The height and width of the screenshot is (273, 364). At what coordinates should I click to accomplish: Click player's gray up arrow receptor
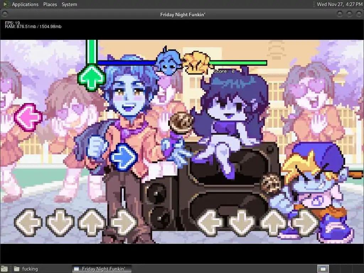(x=273, y=223)
